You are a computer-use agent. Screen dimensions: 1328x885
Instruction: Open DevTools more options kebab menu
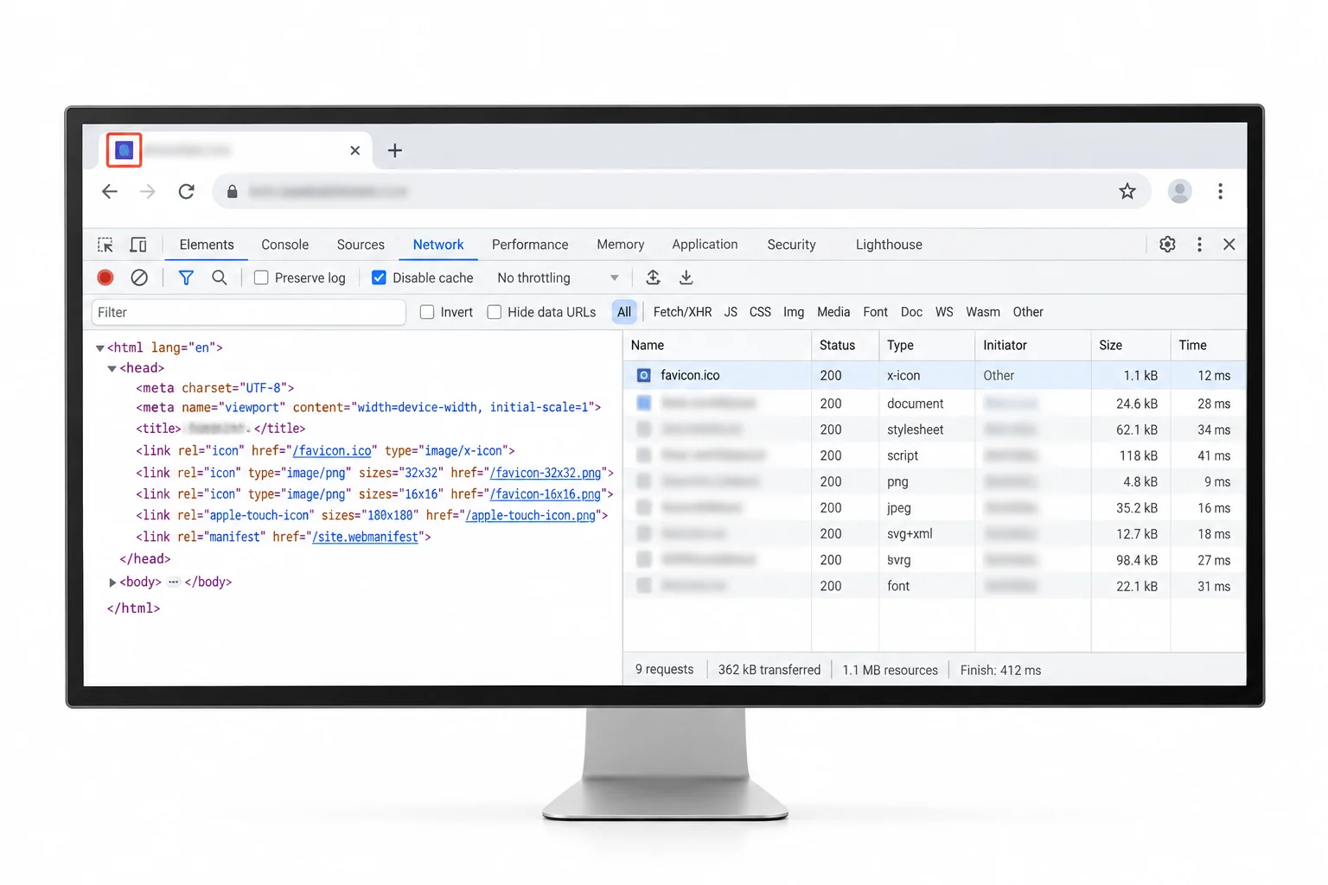[1199, 245]
